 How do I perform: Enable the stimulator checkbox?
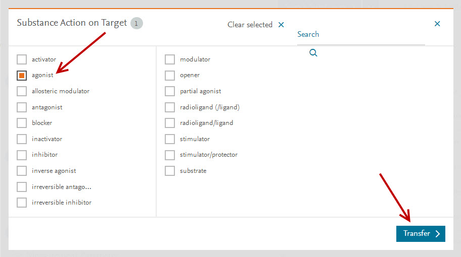coord(170,139)
